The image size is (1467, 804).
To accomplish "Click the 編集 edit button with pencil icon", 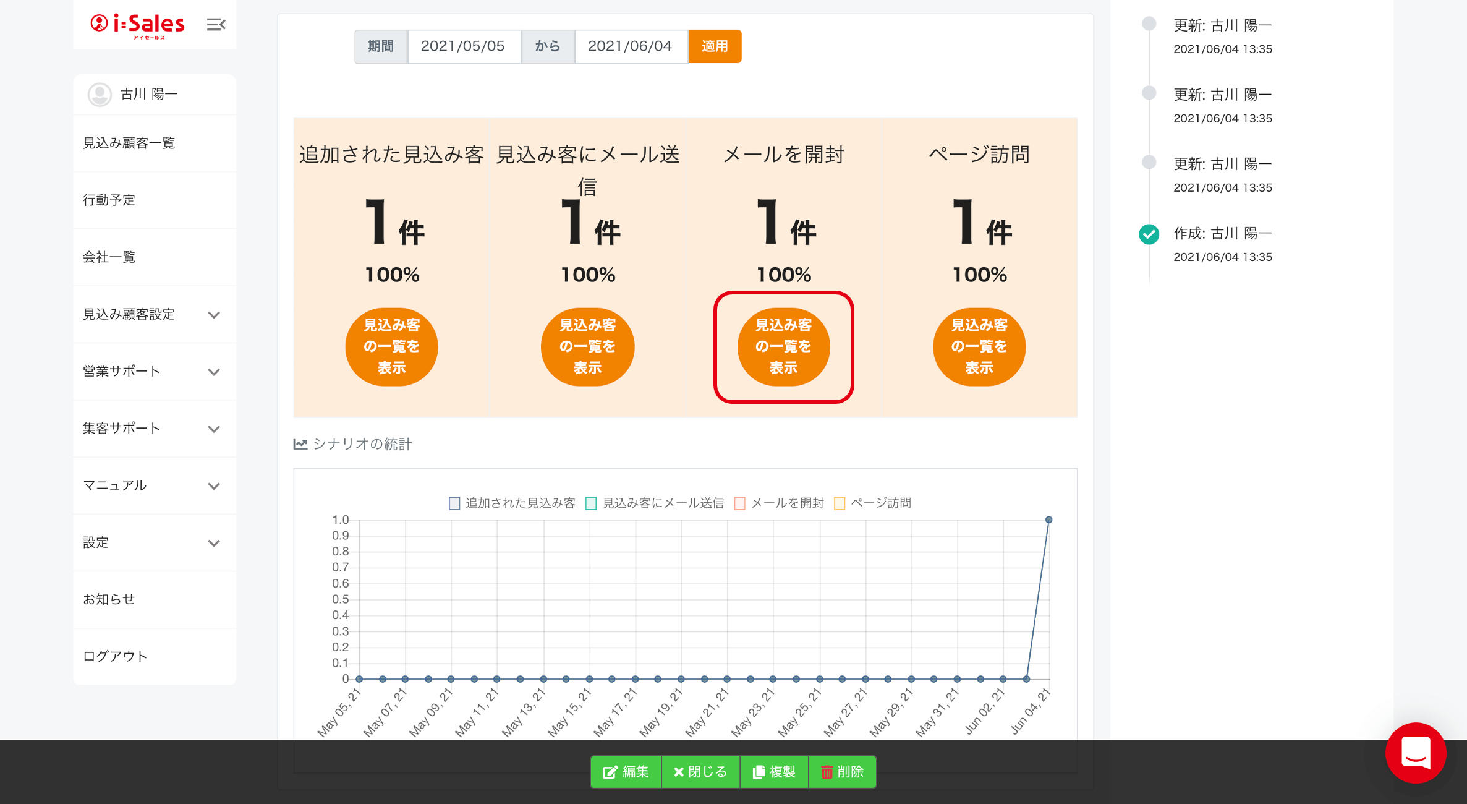I will click(626, 771).
